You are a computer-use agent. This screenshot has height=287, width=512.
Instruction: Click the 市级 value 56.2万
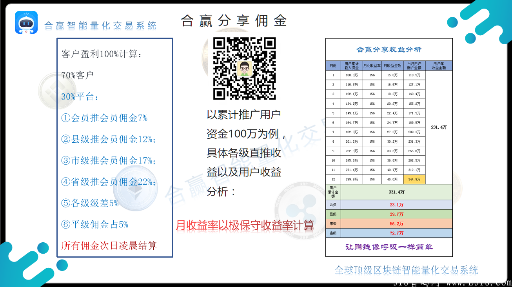tap(397, 224)
